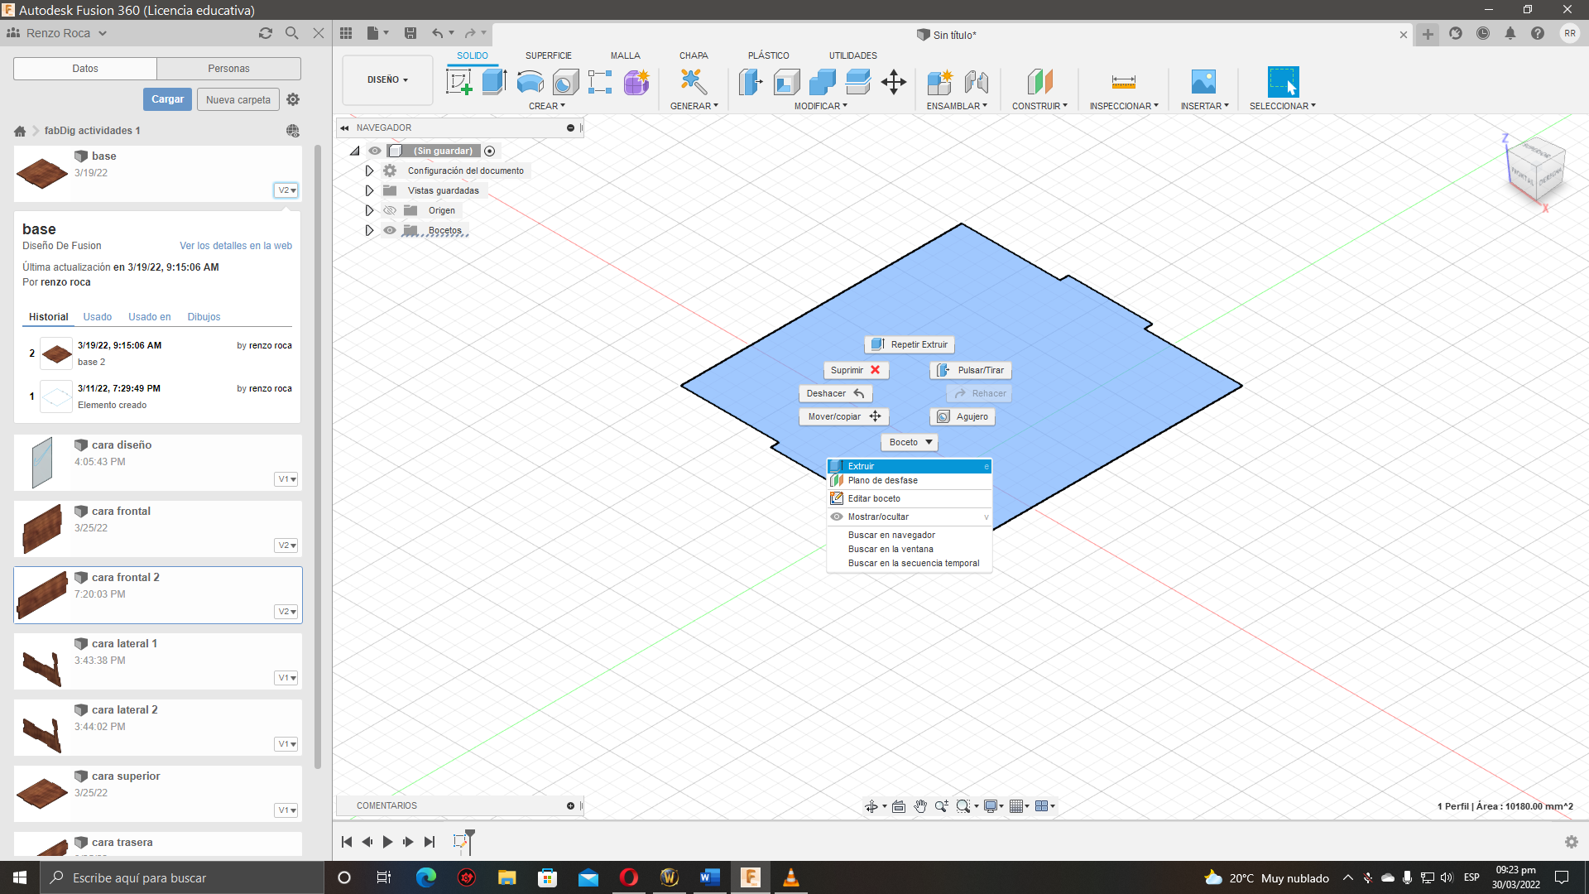The image size is (1589, 894).
Task: Click Pulsar/Tirar in marking menu
Action: [971, 370]
